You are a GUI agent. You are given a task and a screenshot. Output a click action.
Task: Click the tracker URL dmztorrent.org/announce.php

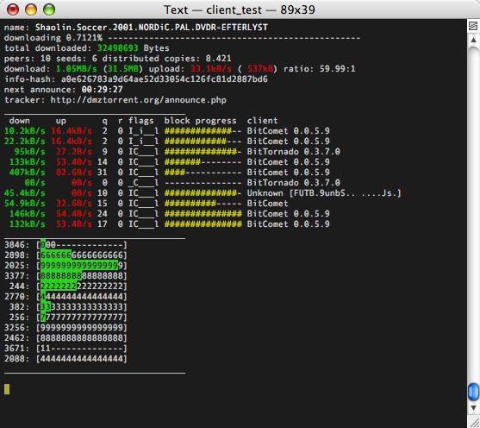[x=139, y=100]
